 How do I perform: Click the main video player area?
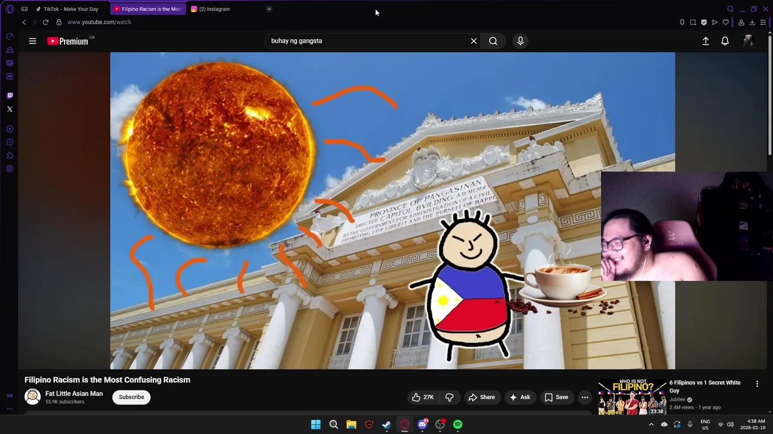(x=393, y=210)
